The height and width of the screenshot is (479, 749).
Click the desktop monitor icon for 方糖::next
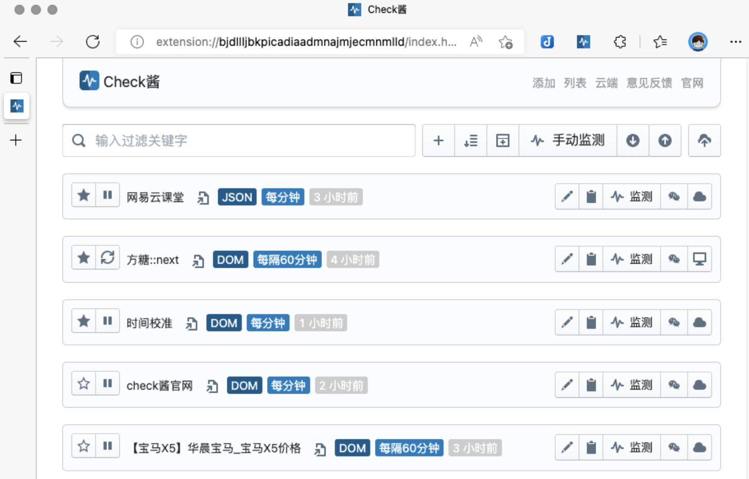700,259
